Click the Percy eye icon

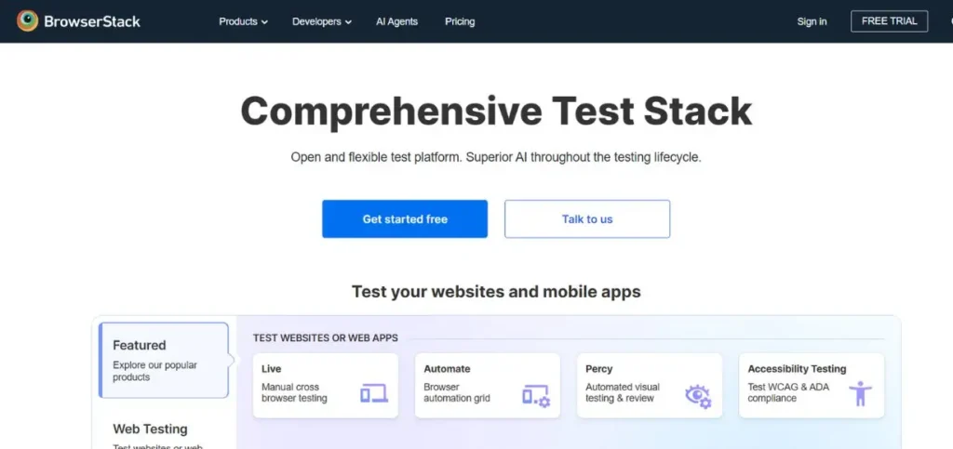click(x=698, y=396)
